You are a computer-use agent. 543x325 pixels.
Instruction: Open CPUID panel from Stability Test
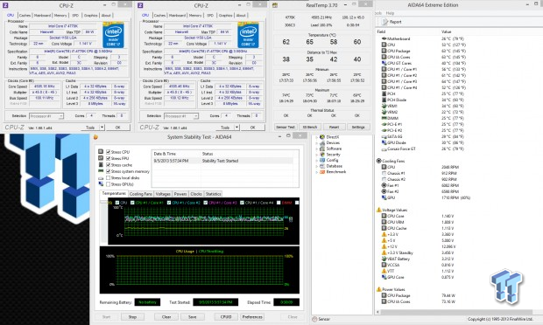[226, 317]
